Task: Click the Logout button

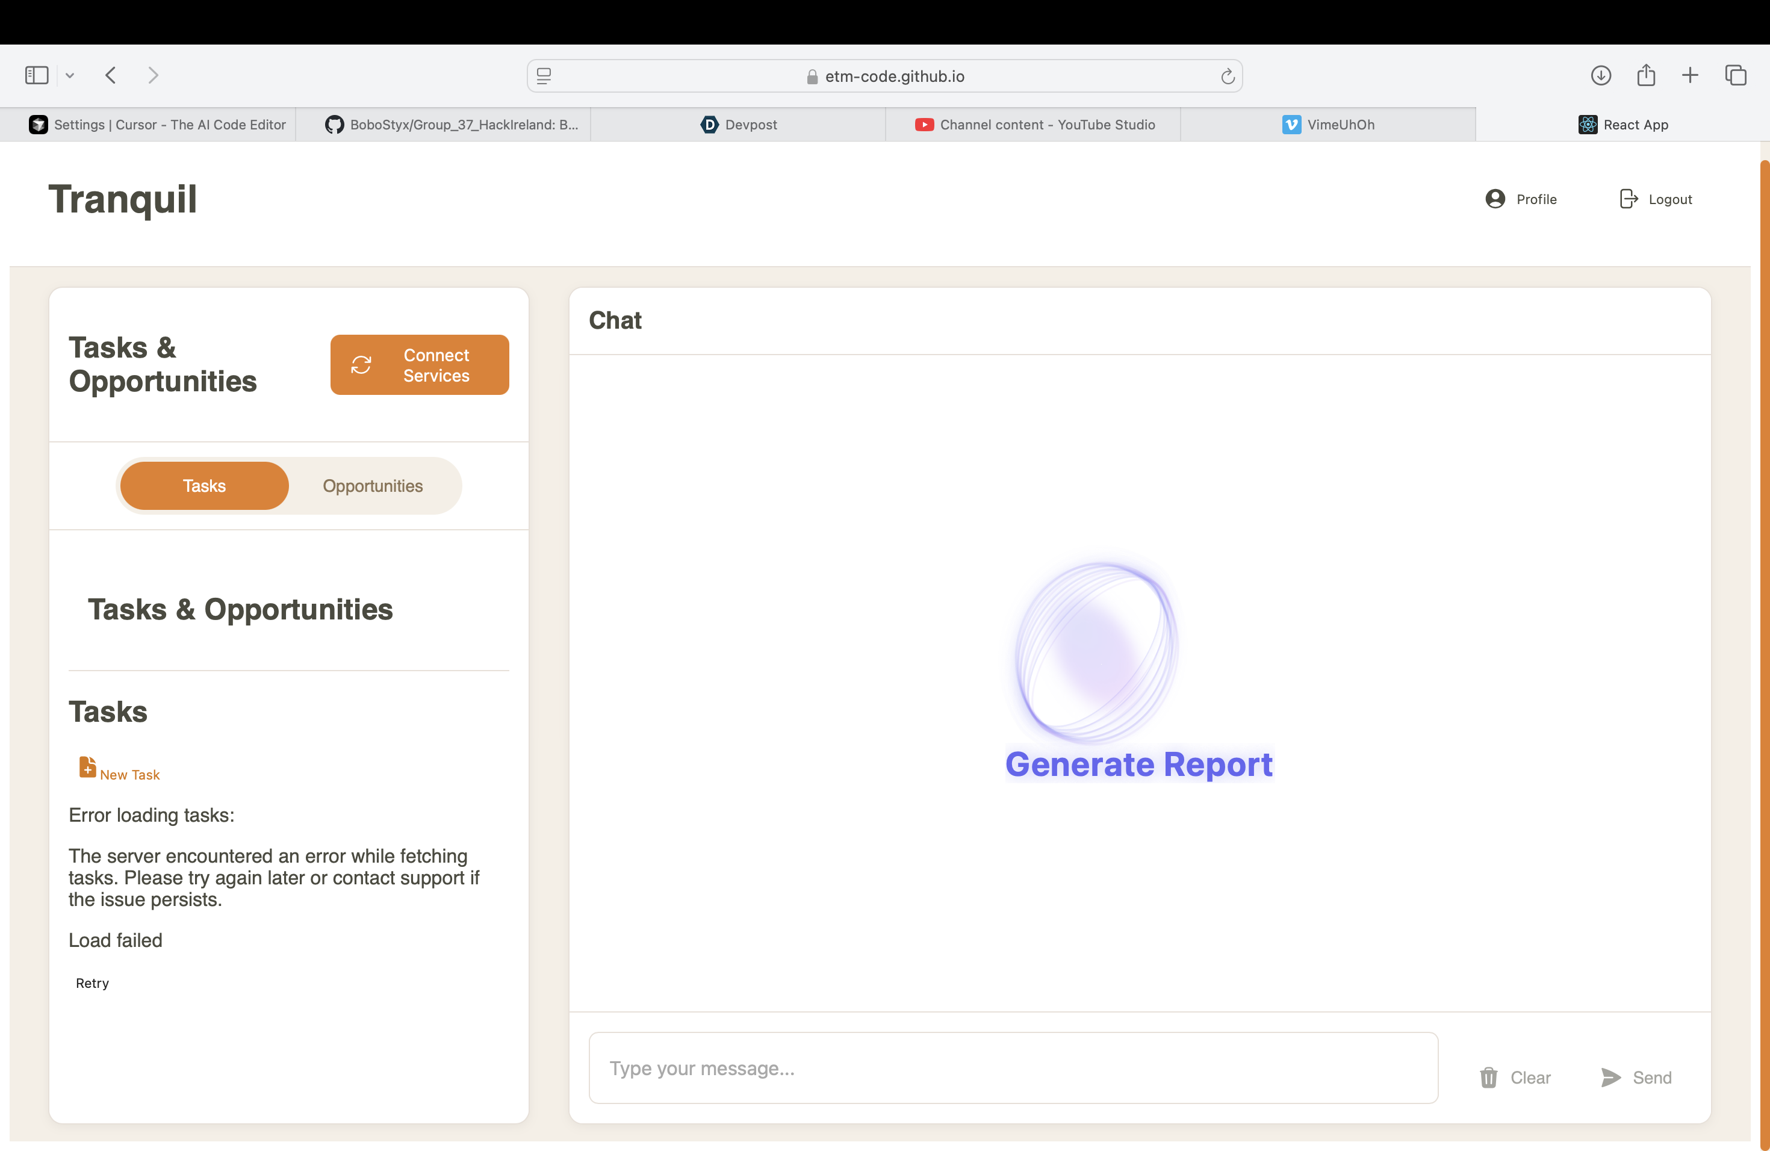Action: (x=1656, y=199)
